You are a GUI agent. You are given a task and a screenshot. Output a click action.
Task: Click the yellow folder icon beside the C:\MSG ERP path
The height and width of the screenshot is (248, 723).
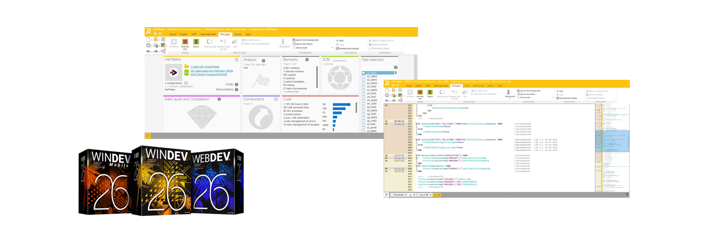[x=187, y=67]
